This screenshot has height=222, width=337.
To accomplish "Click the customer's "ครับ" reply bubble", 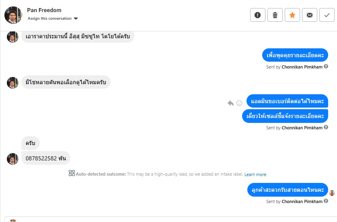I will click(x=31, y=143).
